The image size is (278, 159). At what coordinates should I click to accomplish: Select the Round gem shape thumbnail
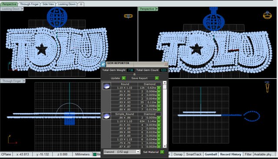(107, 86)
